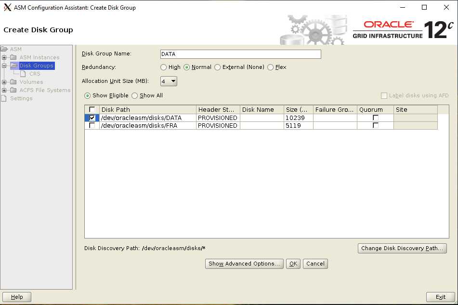Click the /dev/oracleasm/disks/FRA path cell
458x305 pixels.
coord(148,125)
